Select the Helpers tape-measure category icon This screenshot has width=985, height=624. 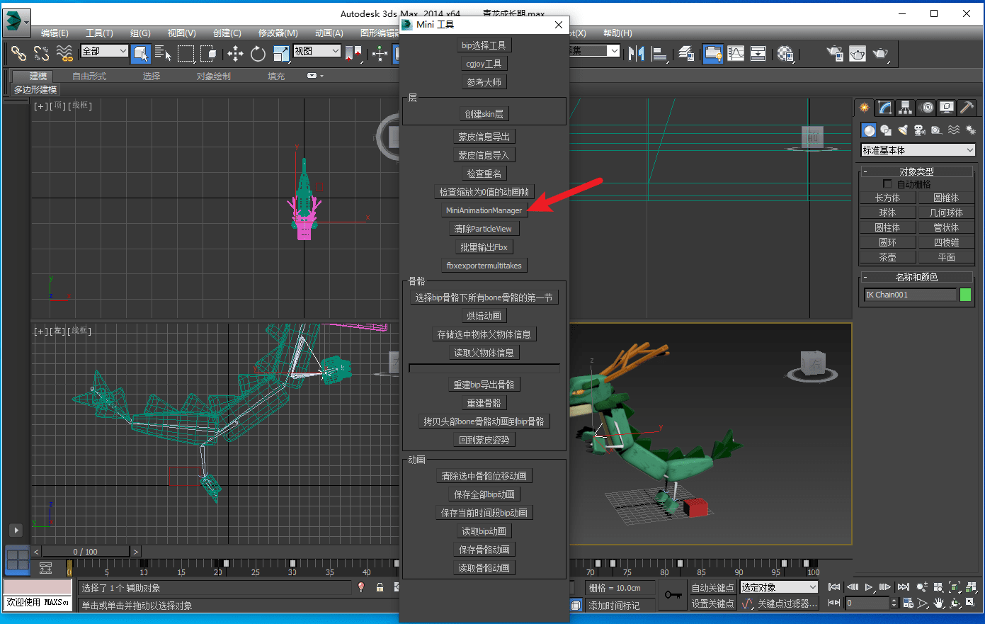[937, 130]
